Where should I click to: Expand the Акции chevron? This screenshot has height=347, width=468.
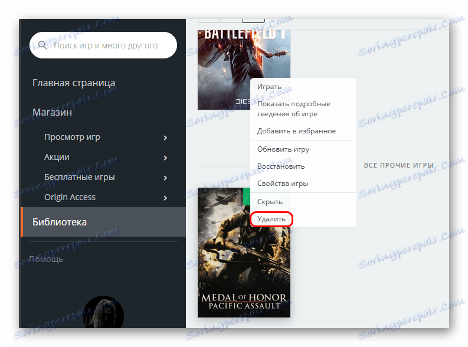click(165, 158)
